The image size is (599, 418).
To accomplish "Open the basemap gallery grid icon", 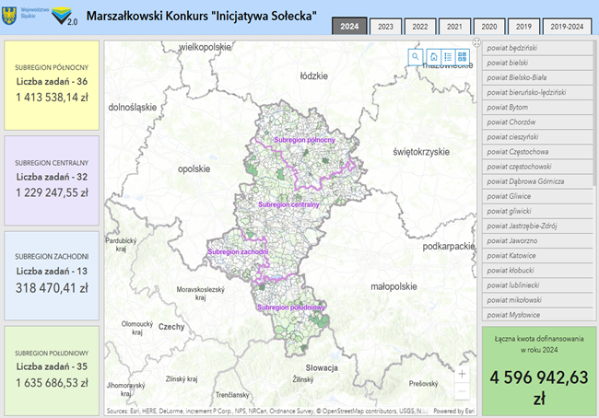I will (462, 56).
